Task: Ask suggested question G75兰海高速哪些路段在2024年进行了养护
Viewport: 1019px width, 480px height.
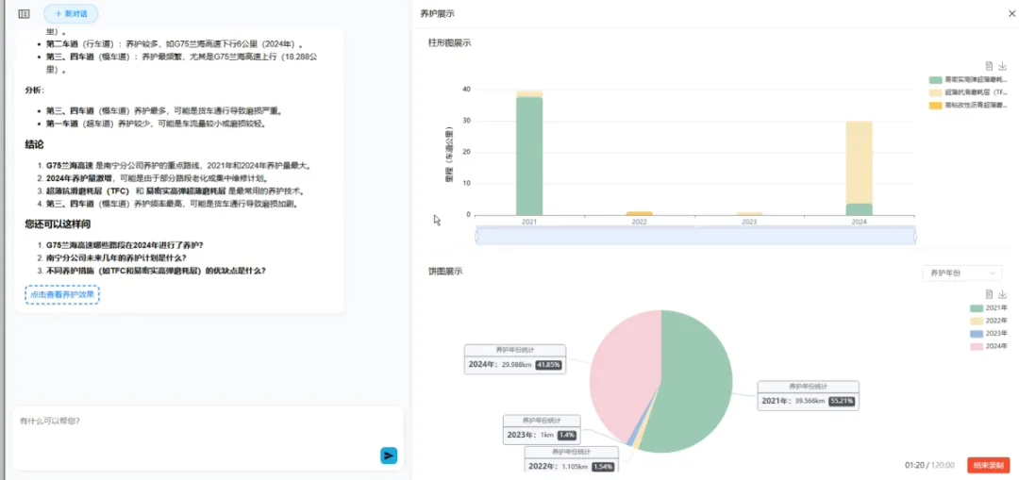Action: [x=125, y=245]
